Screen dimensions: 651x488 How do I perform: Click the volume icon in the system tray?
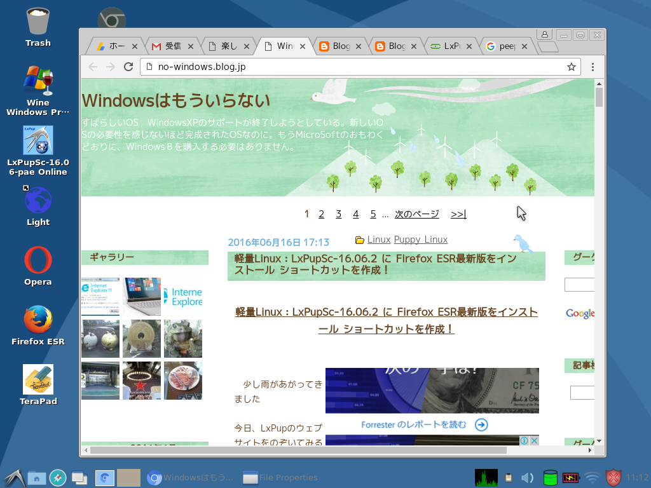pyautogui.click(x=527, y=477)
